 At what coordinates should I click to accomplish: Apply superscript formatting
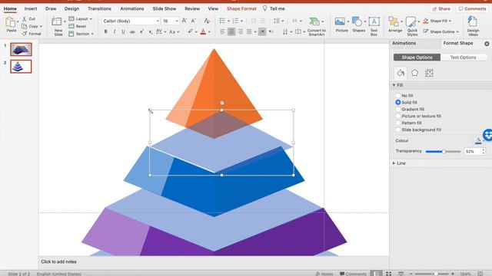click(x=141, y=31)
